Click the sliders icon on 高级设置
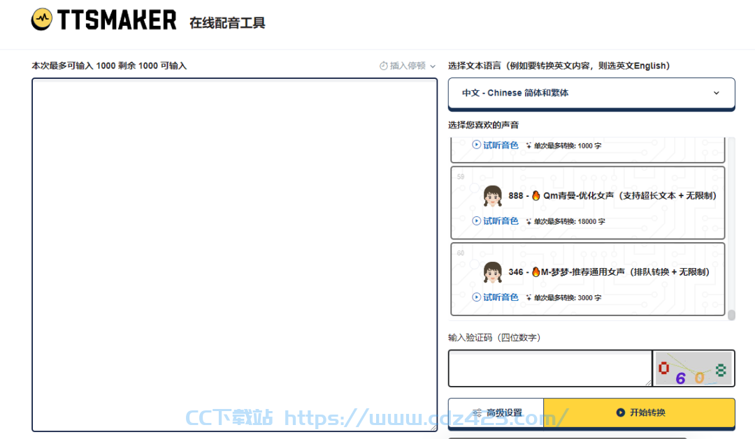755x439 pixels. [x=477, y=412]
